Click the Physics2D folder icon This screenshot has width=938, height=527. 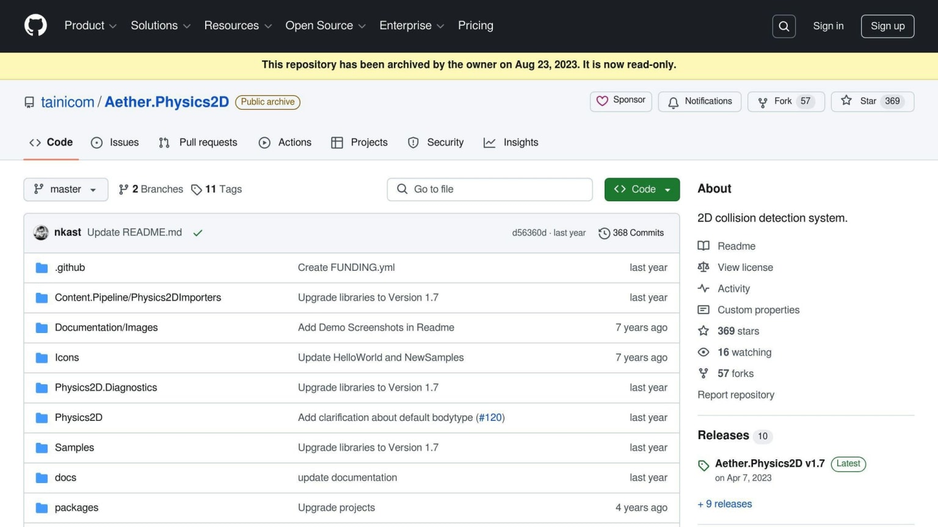coord(42,418)
